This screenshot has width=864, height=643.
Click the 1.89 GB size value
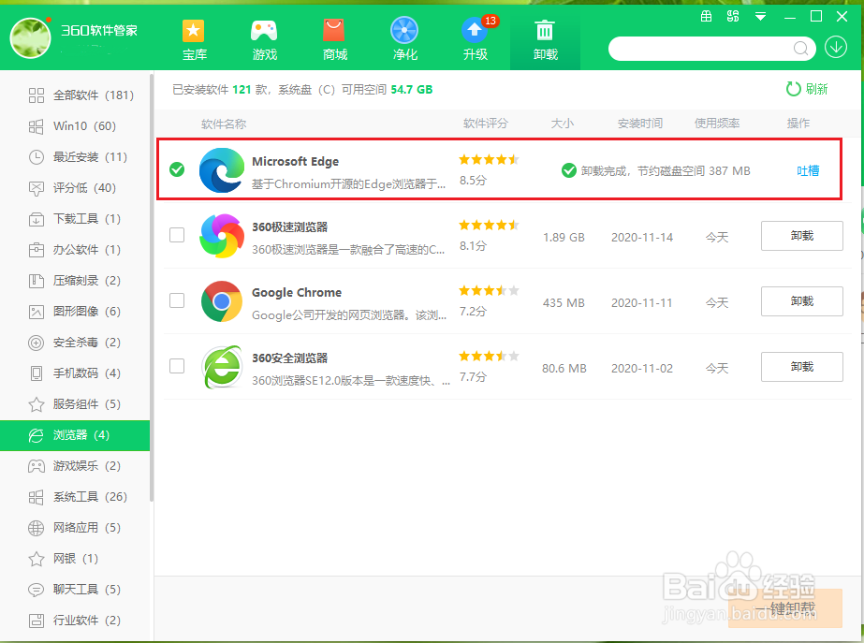click(564, 238)
